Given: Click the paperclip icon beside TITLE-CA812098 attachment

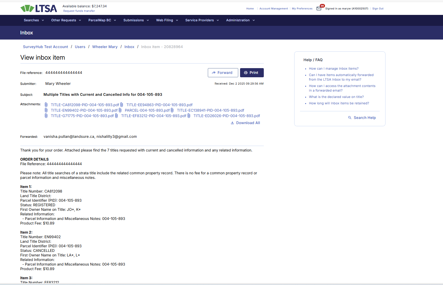Looking at the screenshot, I should (46, 105).
